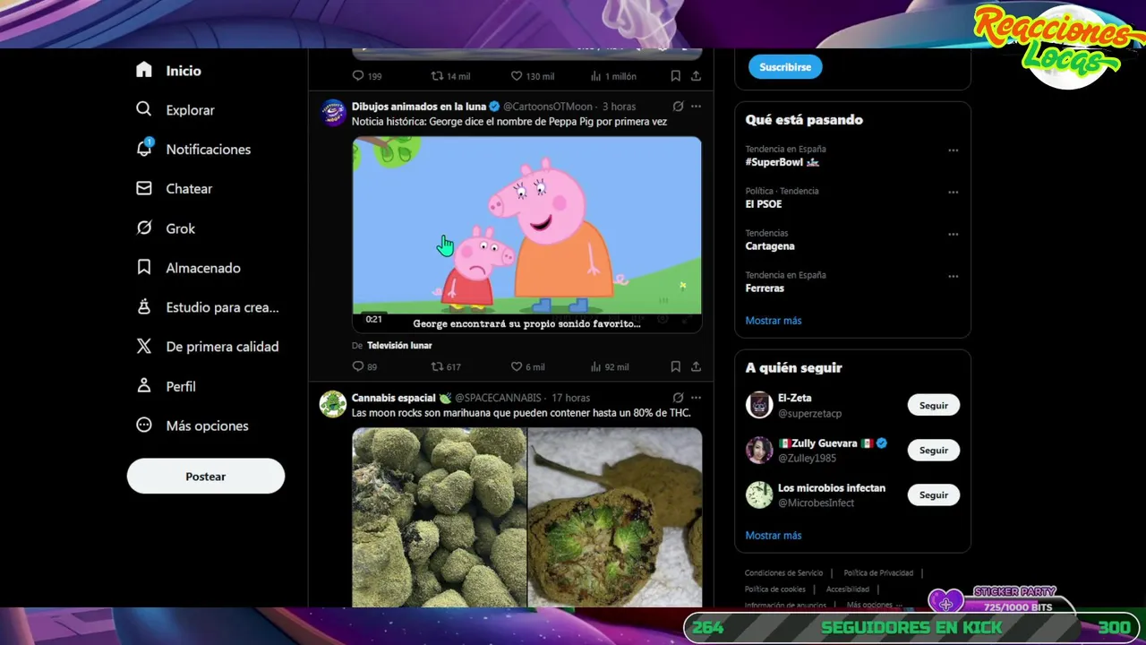Click Mostrar más under trends
This screenshot has width=1146, height=645.
[774, 321]
